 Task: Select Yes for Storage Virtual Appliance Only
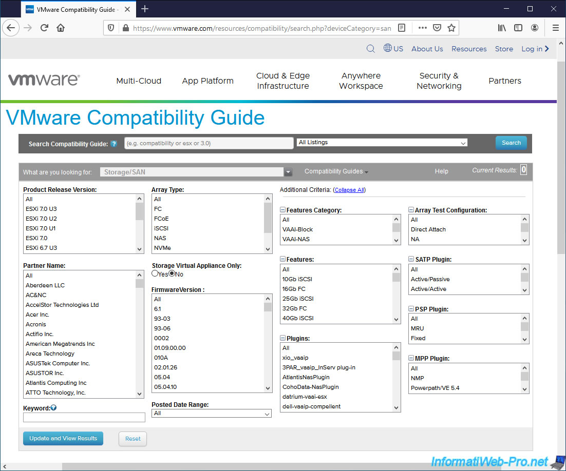point(155,274)
